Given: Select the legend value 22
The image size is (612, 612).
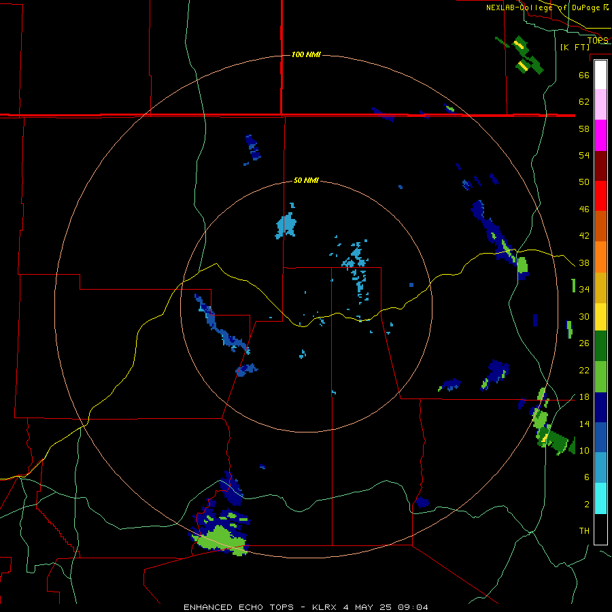Looking at the screenshot, I should click(584, 370).
